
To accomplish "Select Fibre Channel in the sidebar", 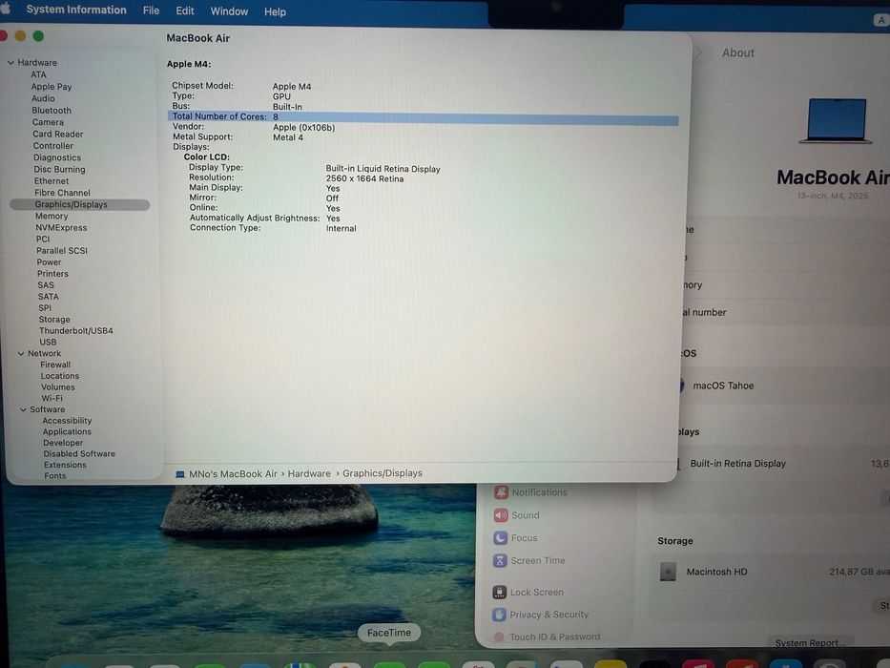I will pyautogui.click(x=62, y=193).
